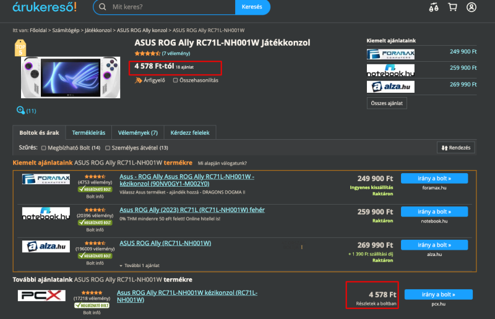This screenshot has width=495, height=319.
Task: Click the alza.hu logo in offers list
Action: point(46,246)
